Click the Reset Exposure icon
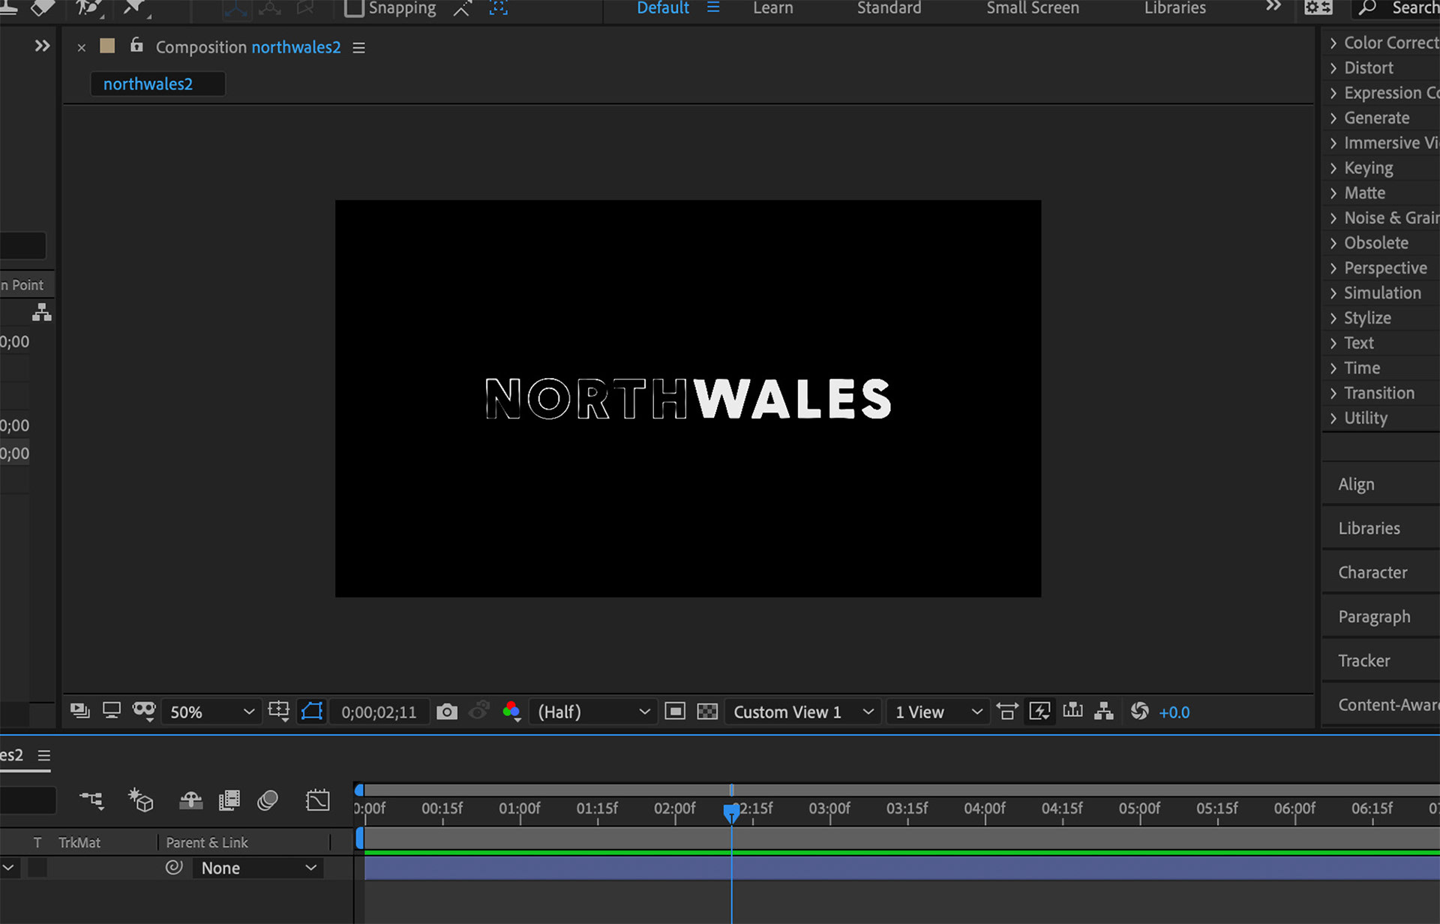This screenshot has height=924, width=1440. tap(1139, 711)
